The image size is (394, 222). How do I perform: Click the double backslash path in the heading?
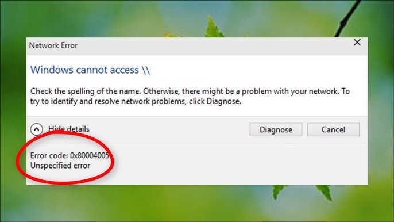(146, 70)
